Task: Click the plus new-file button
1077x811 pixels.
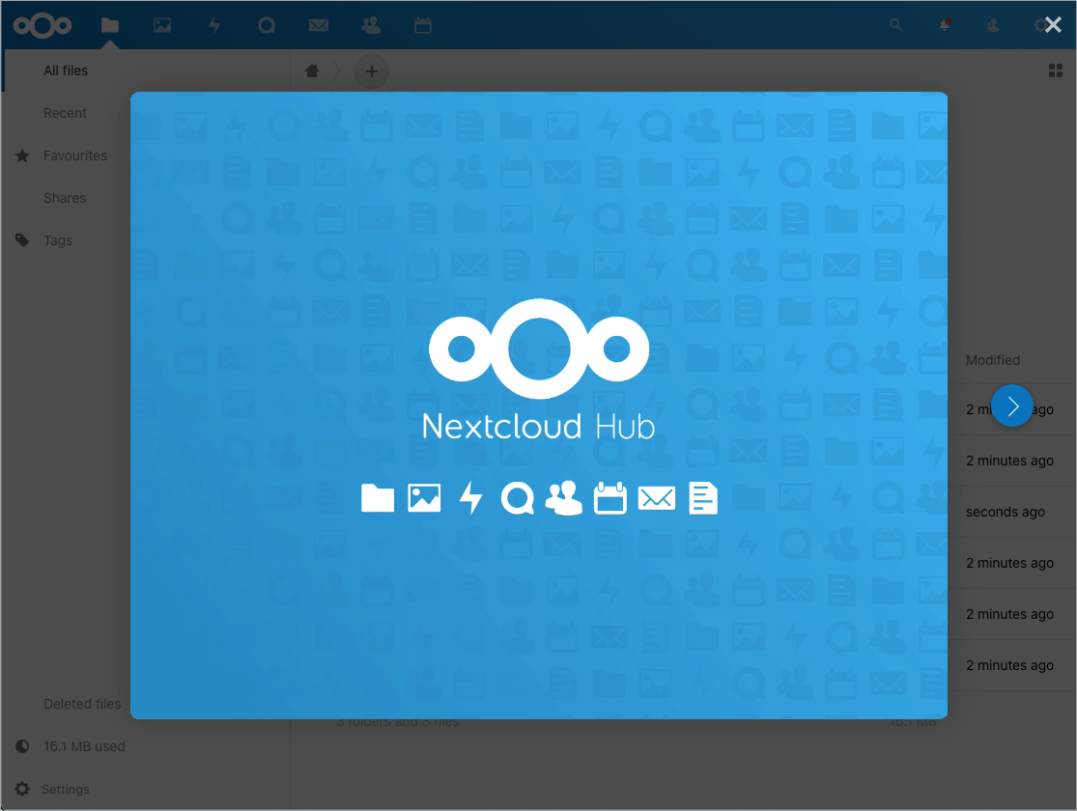Action: tap(372, 71)
